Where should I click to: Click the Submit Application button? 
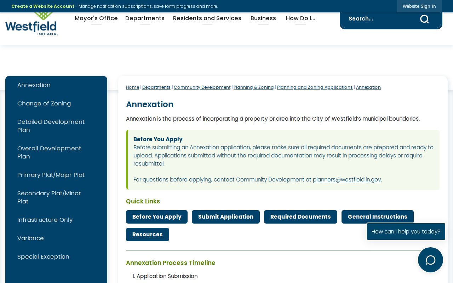pyautogui.click(x=226, y=217)
